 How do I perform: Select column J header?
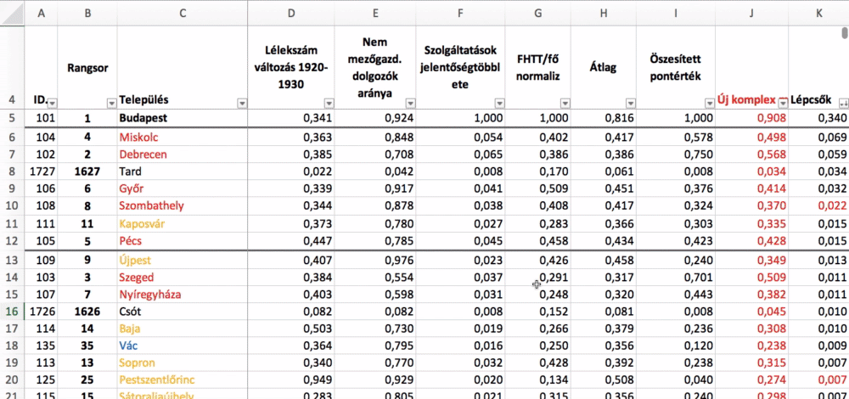coord(751,14)
